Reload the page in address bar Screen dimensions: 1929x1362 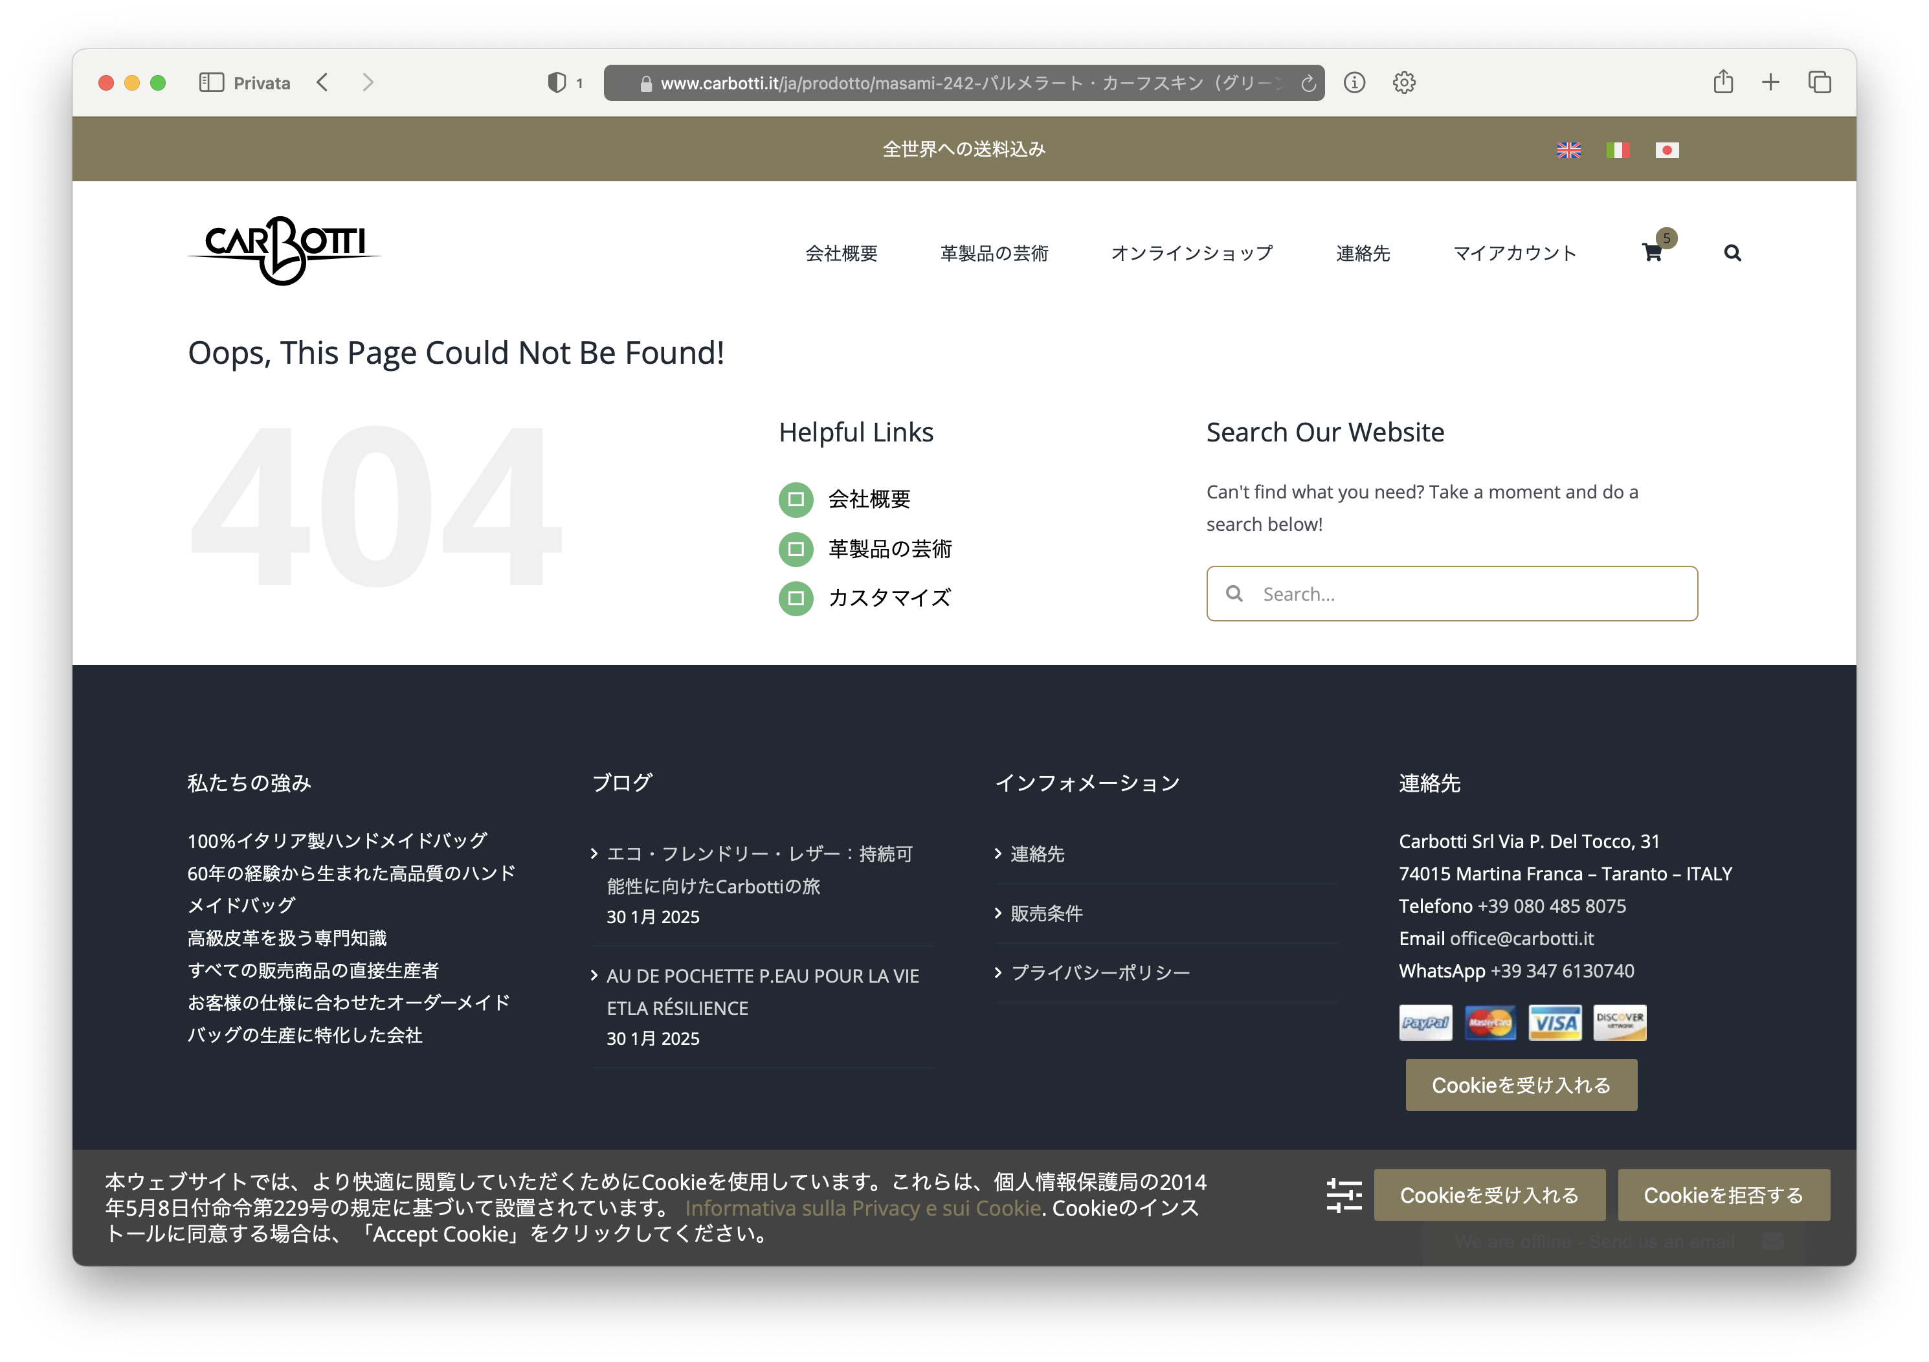1308,83
